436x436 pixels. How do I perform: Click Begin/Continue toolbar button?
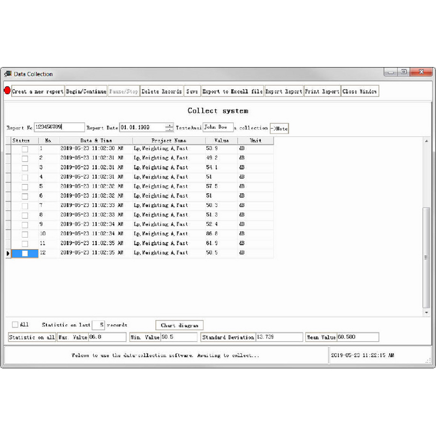(x=86, y=91)
